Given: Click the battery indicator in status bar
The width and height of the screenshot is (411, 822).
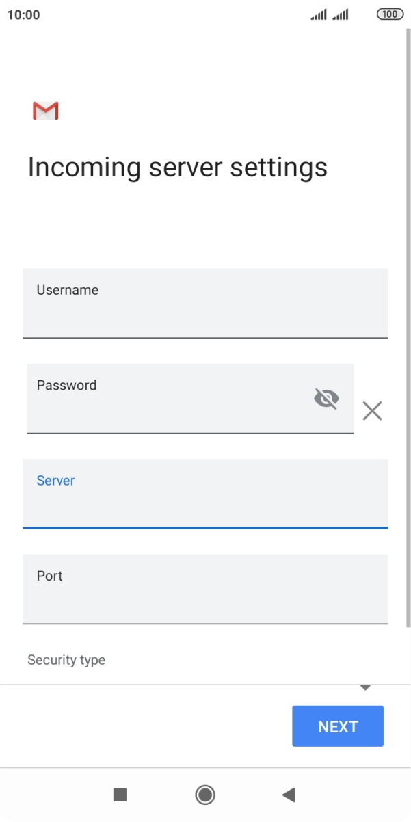Looking at the screenshot, I should tap(388, 14).
